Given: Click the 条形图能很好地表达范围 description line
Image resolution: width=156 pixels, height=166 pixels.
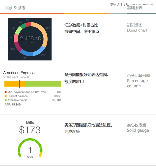Looking at the screenshot, I should coord(86,75).
